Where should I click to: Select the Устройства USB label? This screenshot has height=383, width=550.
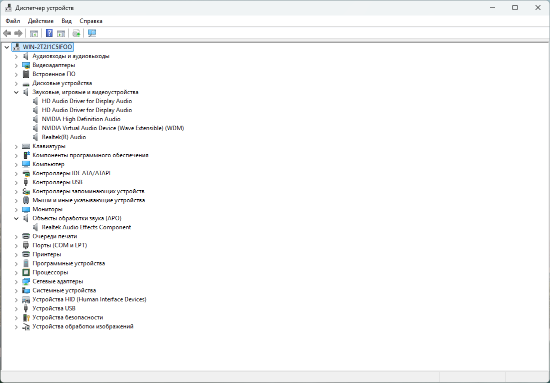pyautogui.click(x=54, y=308)
